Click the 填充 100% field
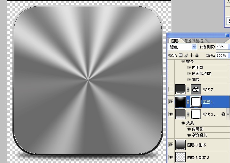 click(222, 56)
